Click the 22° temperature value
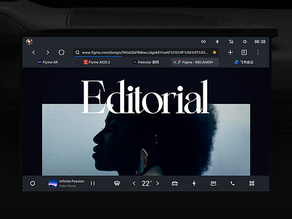This screenshot has width=292, height=219. [147, 184]
